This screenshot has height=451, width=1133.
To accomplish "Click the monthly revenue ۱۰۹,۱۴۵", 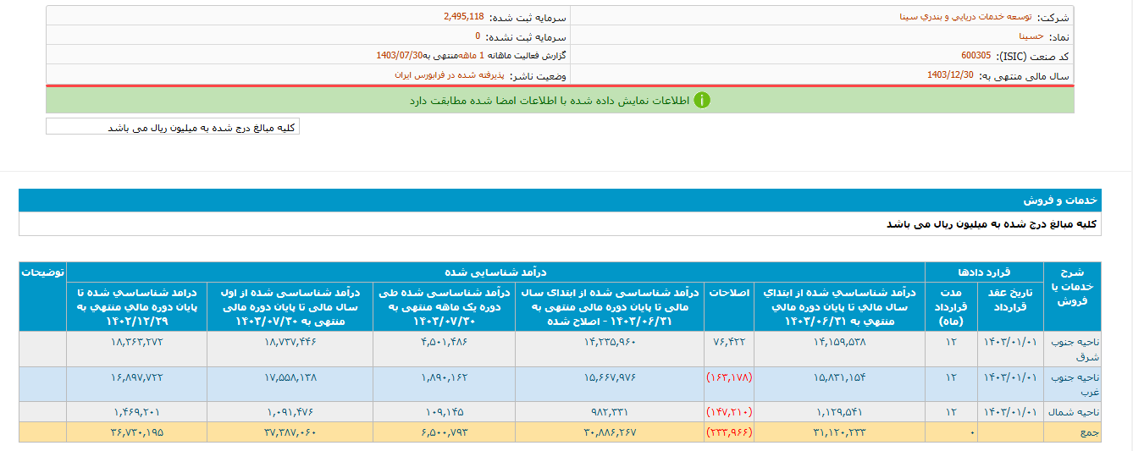I will (445, 411).
